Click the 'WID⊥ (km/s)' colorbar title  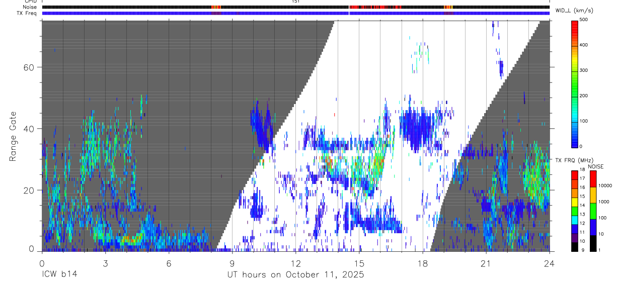(x=574, y=11)
